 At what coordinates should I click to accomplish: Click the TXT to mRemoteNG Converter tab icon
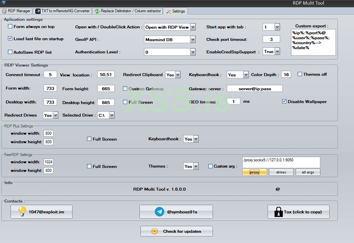38,11
